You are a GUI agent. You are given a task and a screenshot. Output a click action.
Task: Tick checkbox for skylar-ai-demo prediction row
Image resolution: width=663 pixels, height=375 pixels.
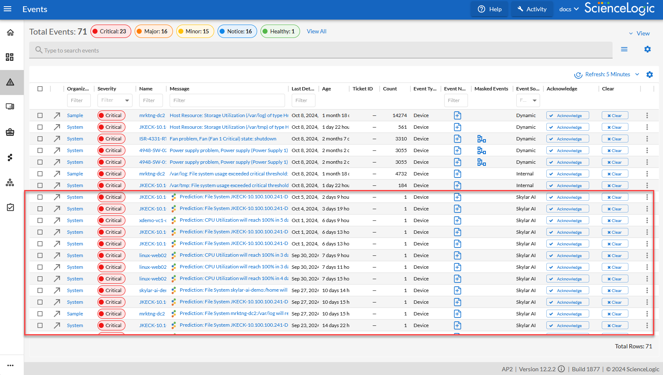pyautogui.click(x=40, y=290)
